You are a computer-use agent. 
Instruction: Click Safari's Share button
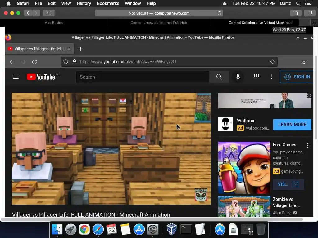coord(296,13)
